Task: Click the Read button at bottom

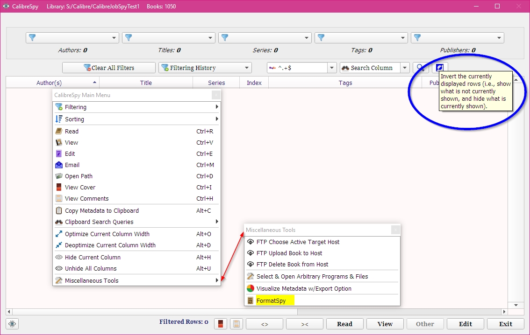Action: [345, 324]
